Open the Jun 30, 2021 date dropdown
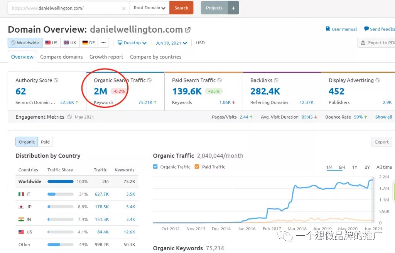 click(171, 43)
